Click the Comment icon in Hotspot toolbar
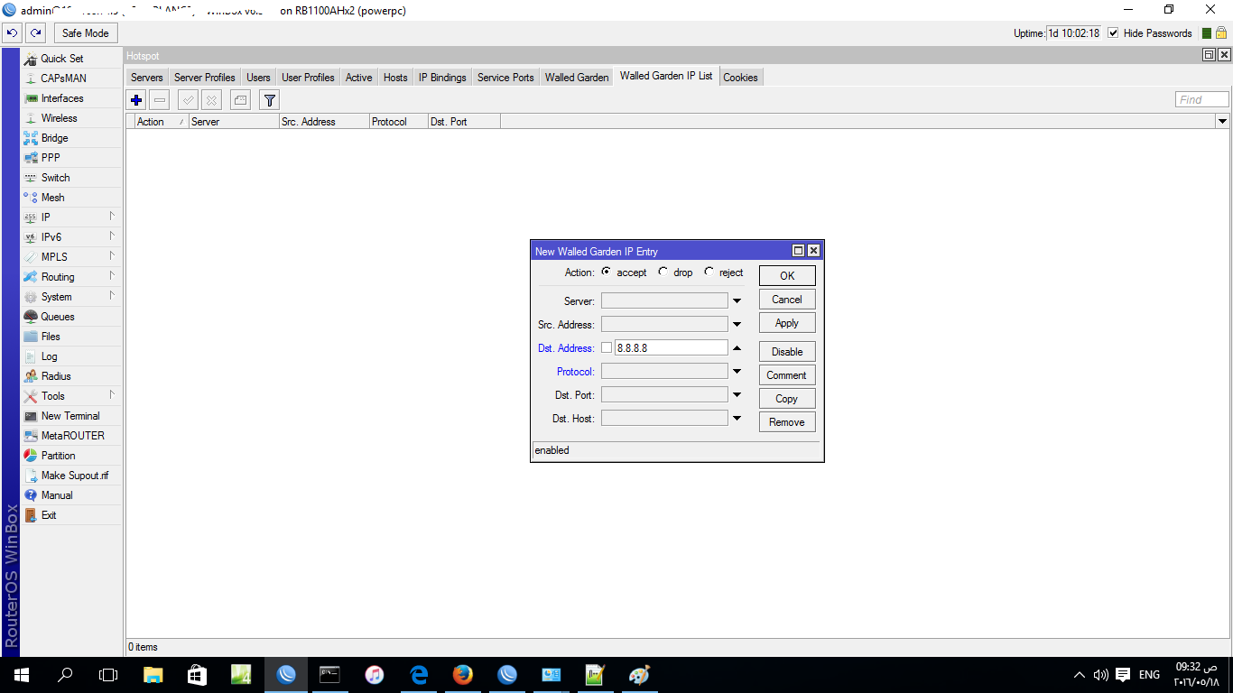The image size is (1233, 693). coord(240,100)
